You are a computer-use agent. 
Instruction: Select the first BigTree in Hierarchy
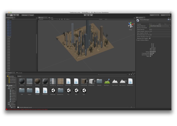[9, 21]
